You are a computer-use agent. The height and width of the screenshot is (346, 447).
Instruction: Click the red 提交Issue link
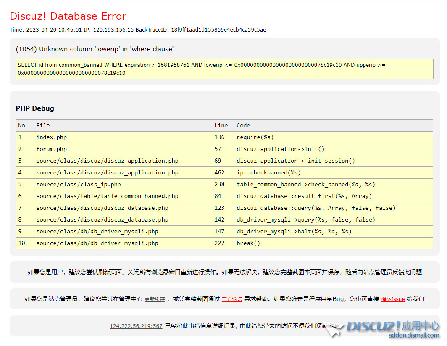click(392, 299)
